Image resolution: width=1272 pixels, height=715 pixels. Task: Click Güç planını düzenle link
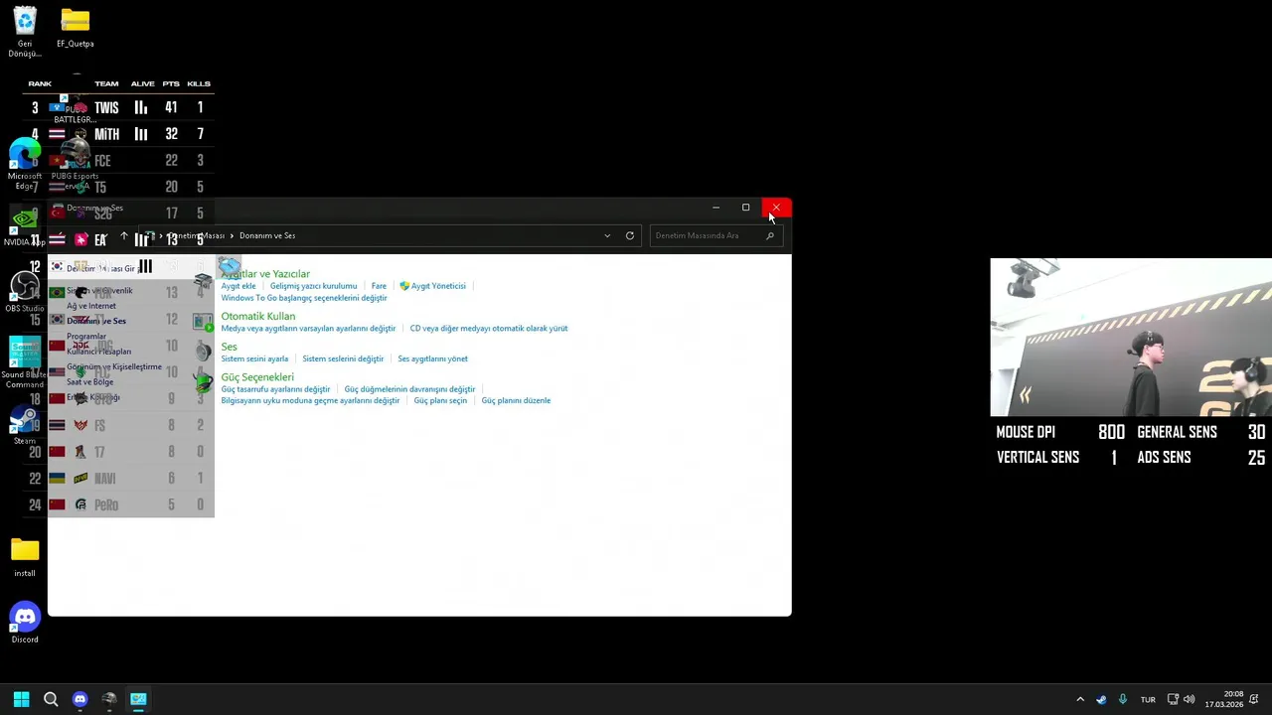516,401
